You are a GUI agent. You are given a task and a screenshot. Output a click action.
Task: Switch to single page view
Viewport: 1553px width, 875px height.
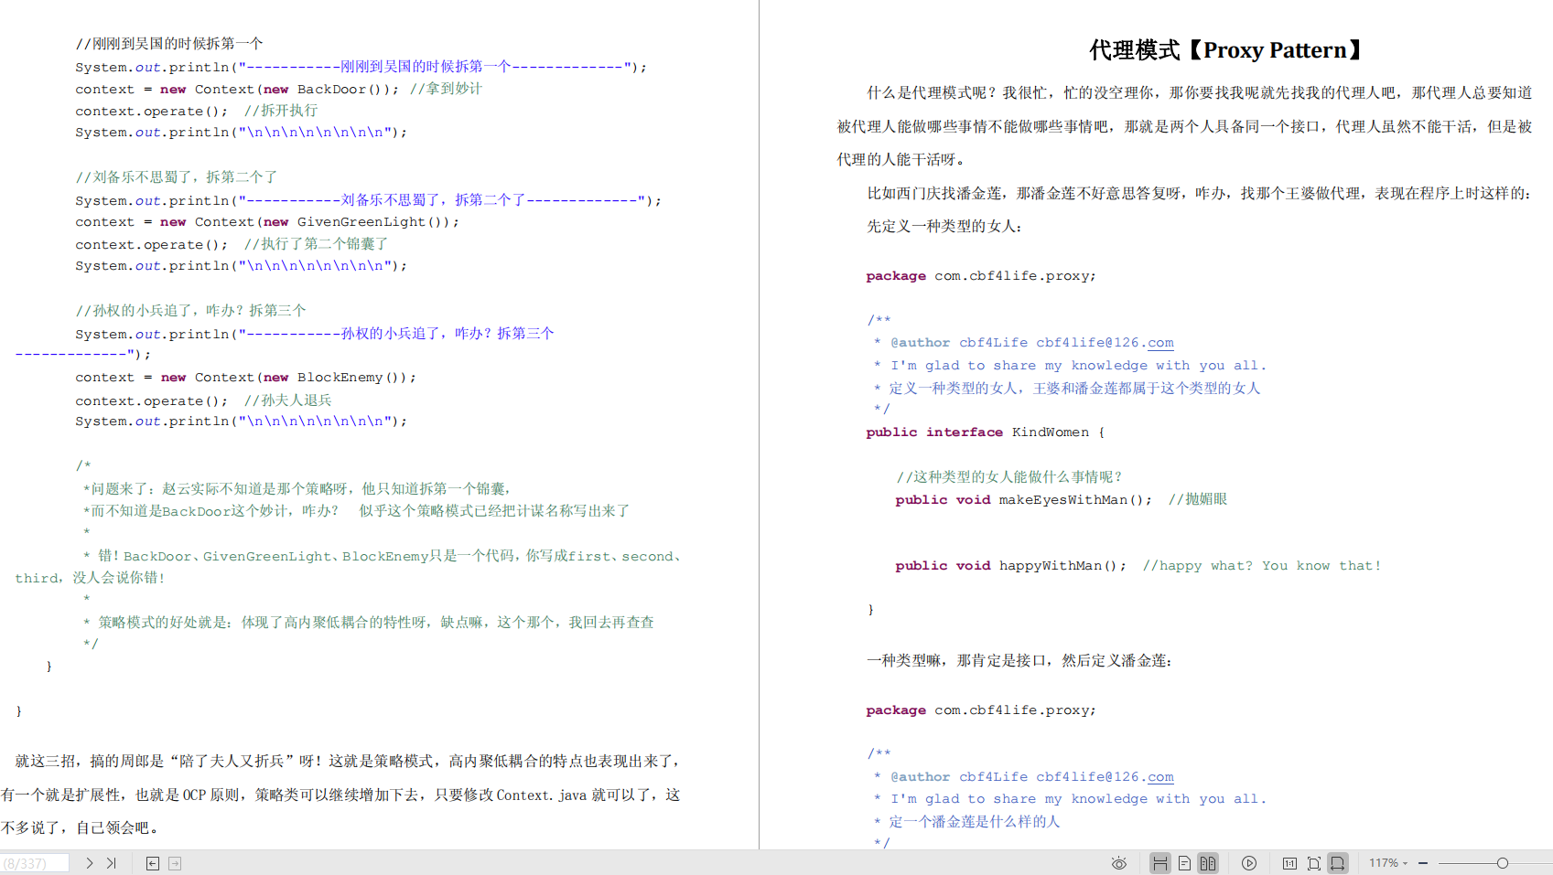pyautogui.click(x=1184, y=863)
